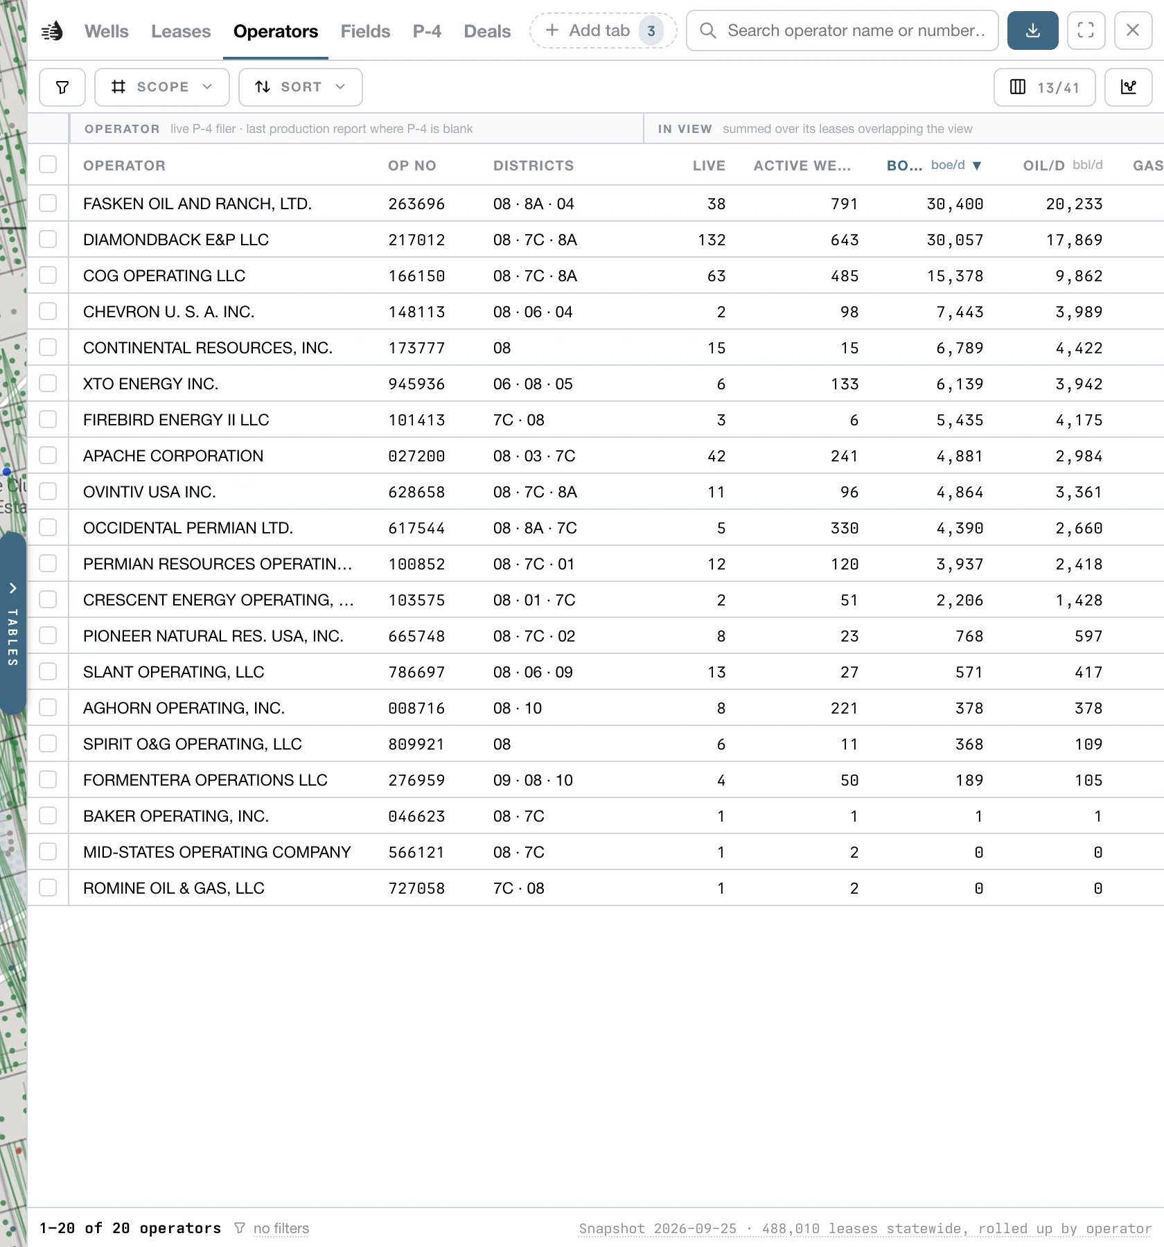Check the ROMINE OIL & GAS row
Screen dimensions: 1164x1247
coord(48,888)
